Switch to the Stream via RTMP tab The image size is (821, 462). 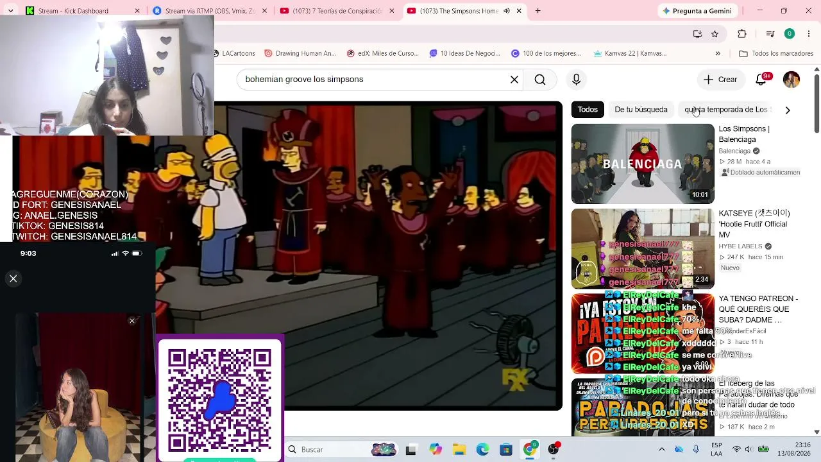click(x=208, y=11)
